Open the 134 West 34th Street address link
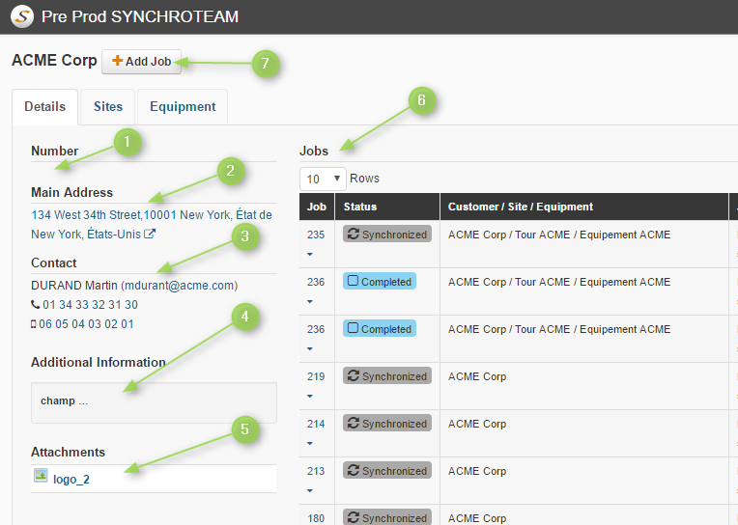Viewport: 738px width, 525px height. click(152, 225)
